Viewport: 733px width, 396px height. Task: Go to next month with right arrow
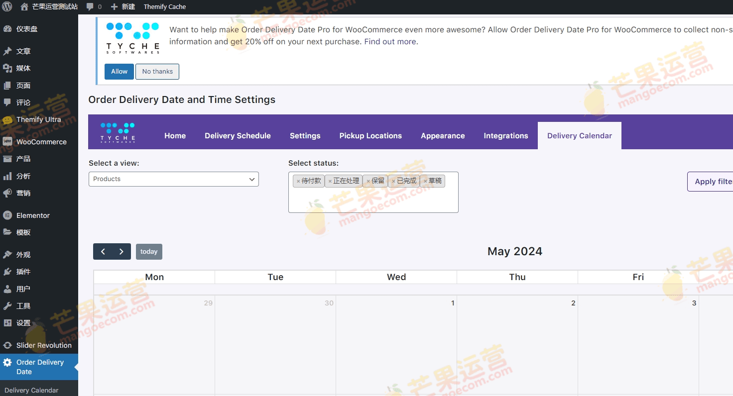122,252
